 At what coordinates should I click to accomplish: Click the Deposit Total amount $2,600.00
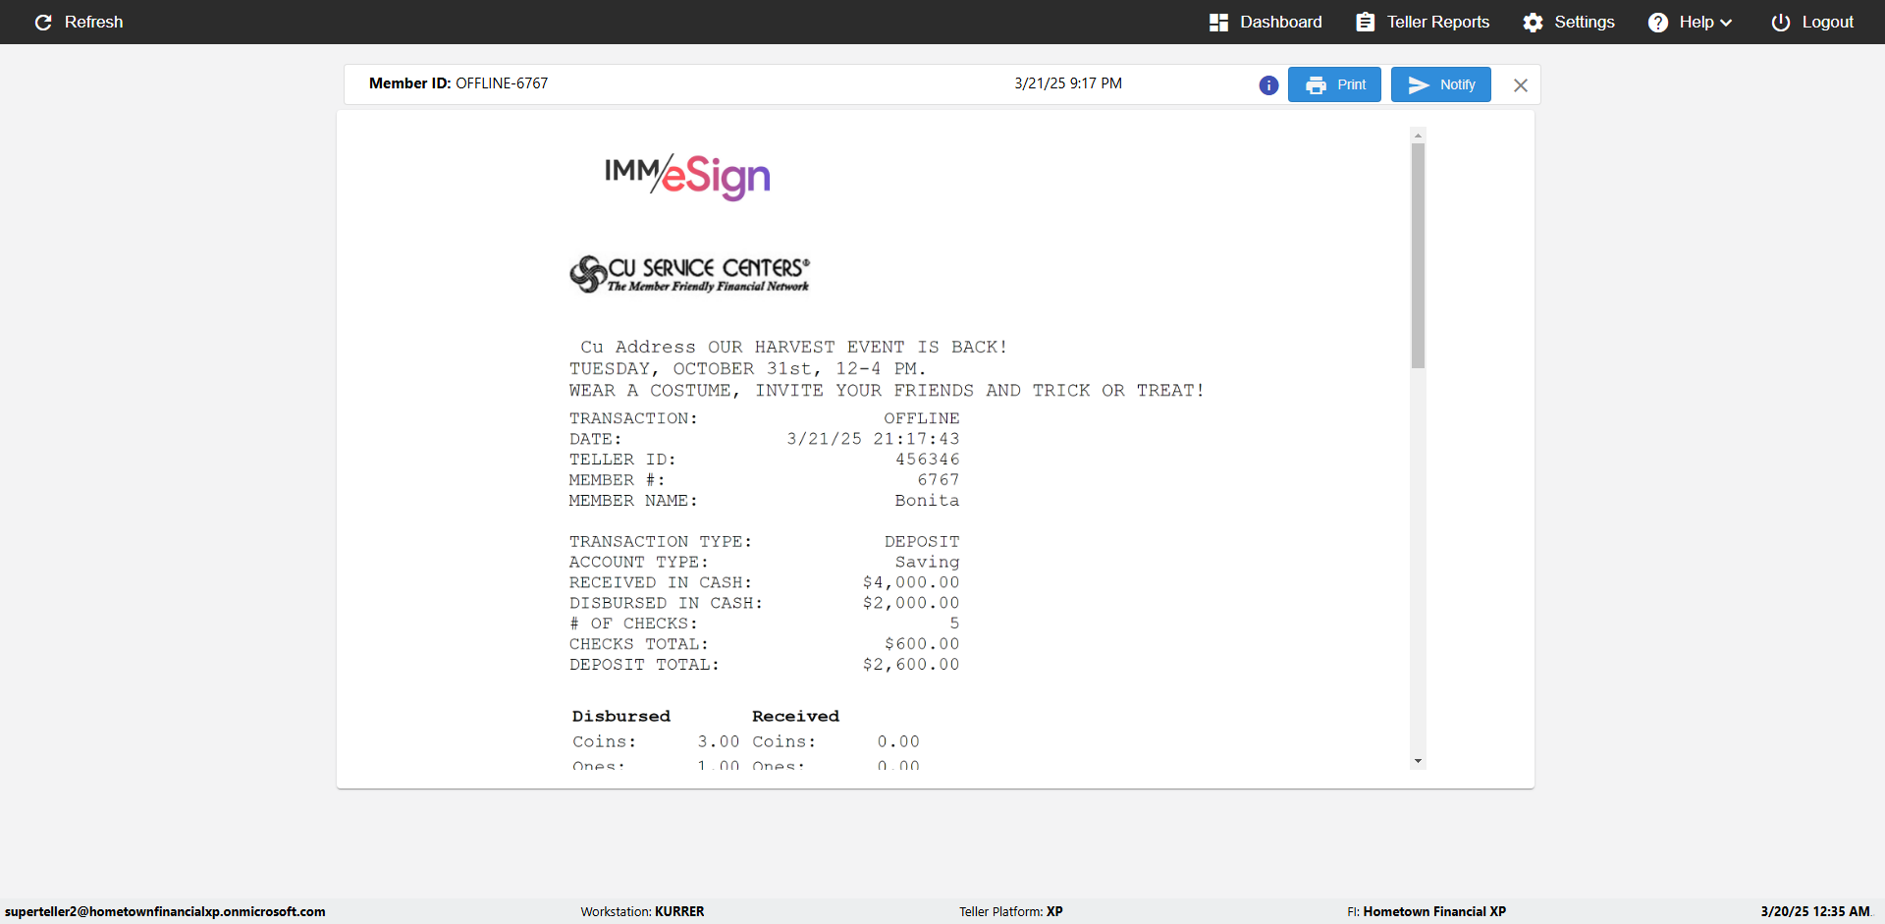tap(911, 666)
